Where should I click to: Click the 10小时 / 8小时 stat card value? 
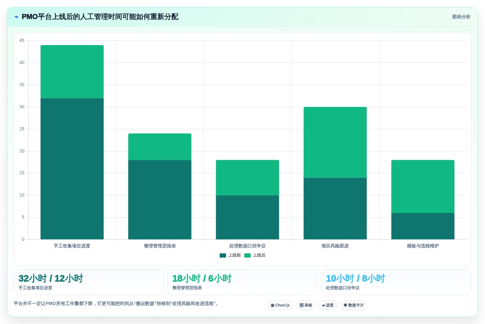click(x=355, y=279)
